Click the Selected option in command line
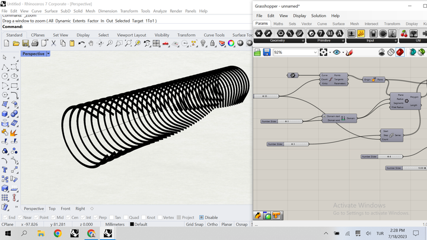The image size is (427, 240). [122, 21]
